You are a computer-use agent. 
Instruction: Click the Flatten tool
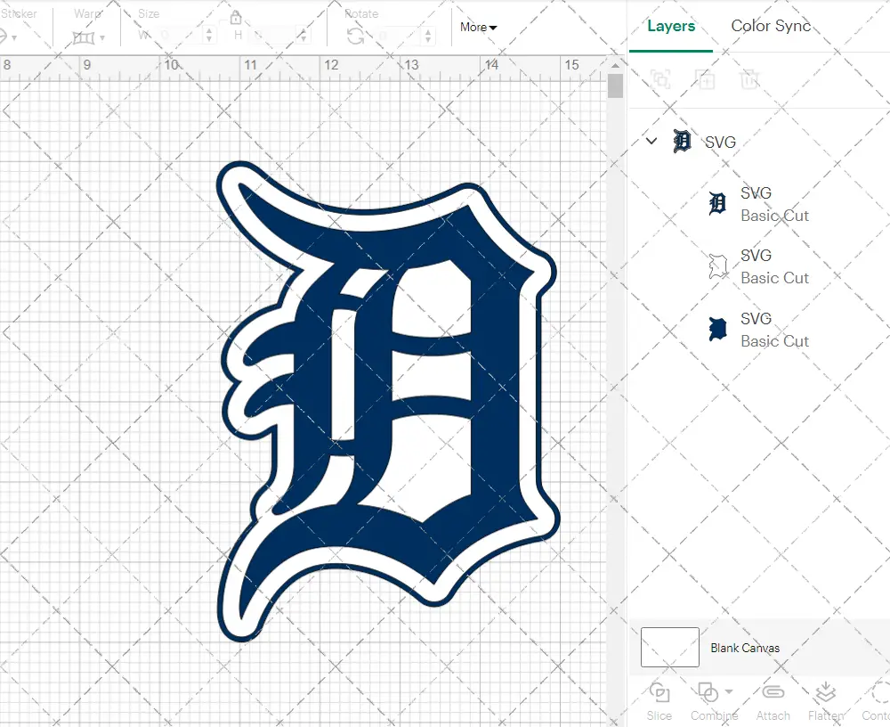coord(826,702)
